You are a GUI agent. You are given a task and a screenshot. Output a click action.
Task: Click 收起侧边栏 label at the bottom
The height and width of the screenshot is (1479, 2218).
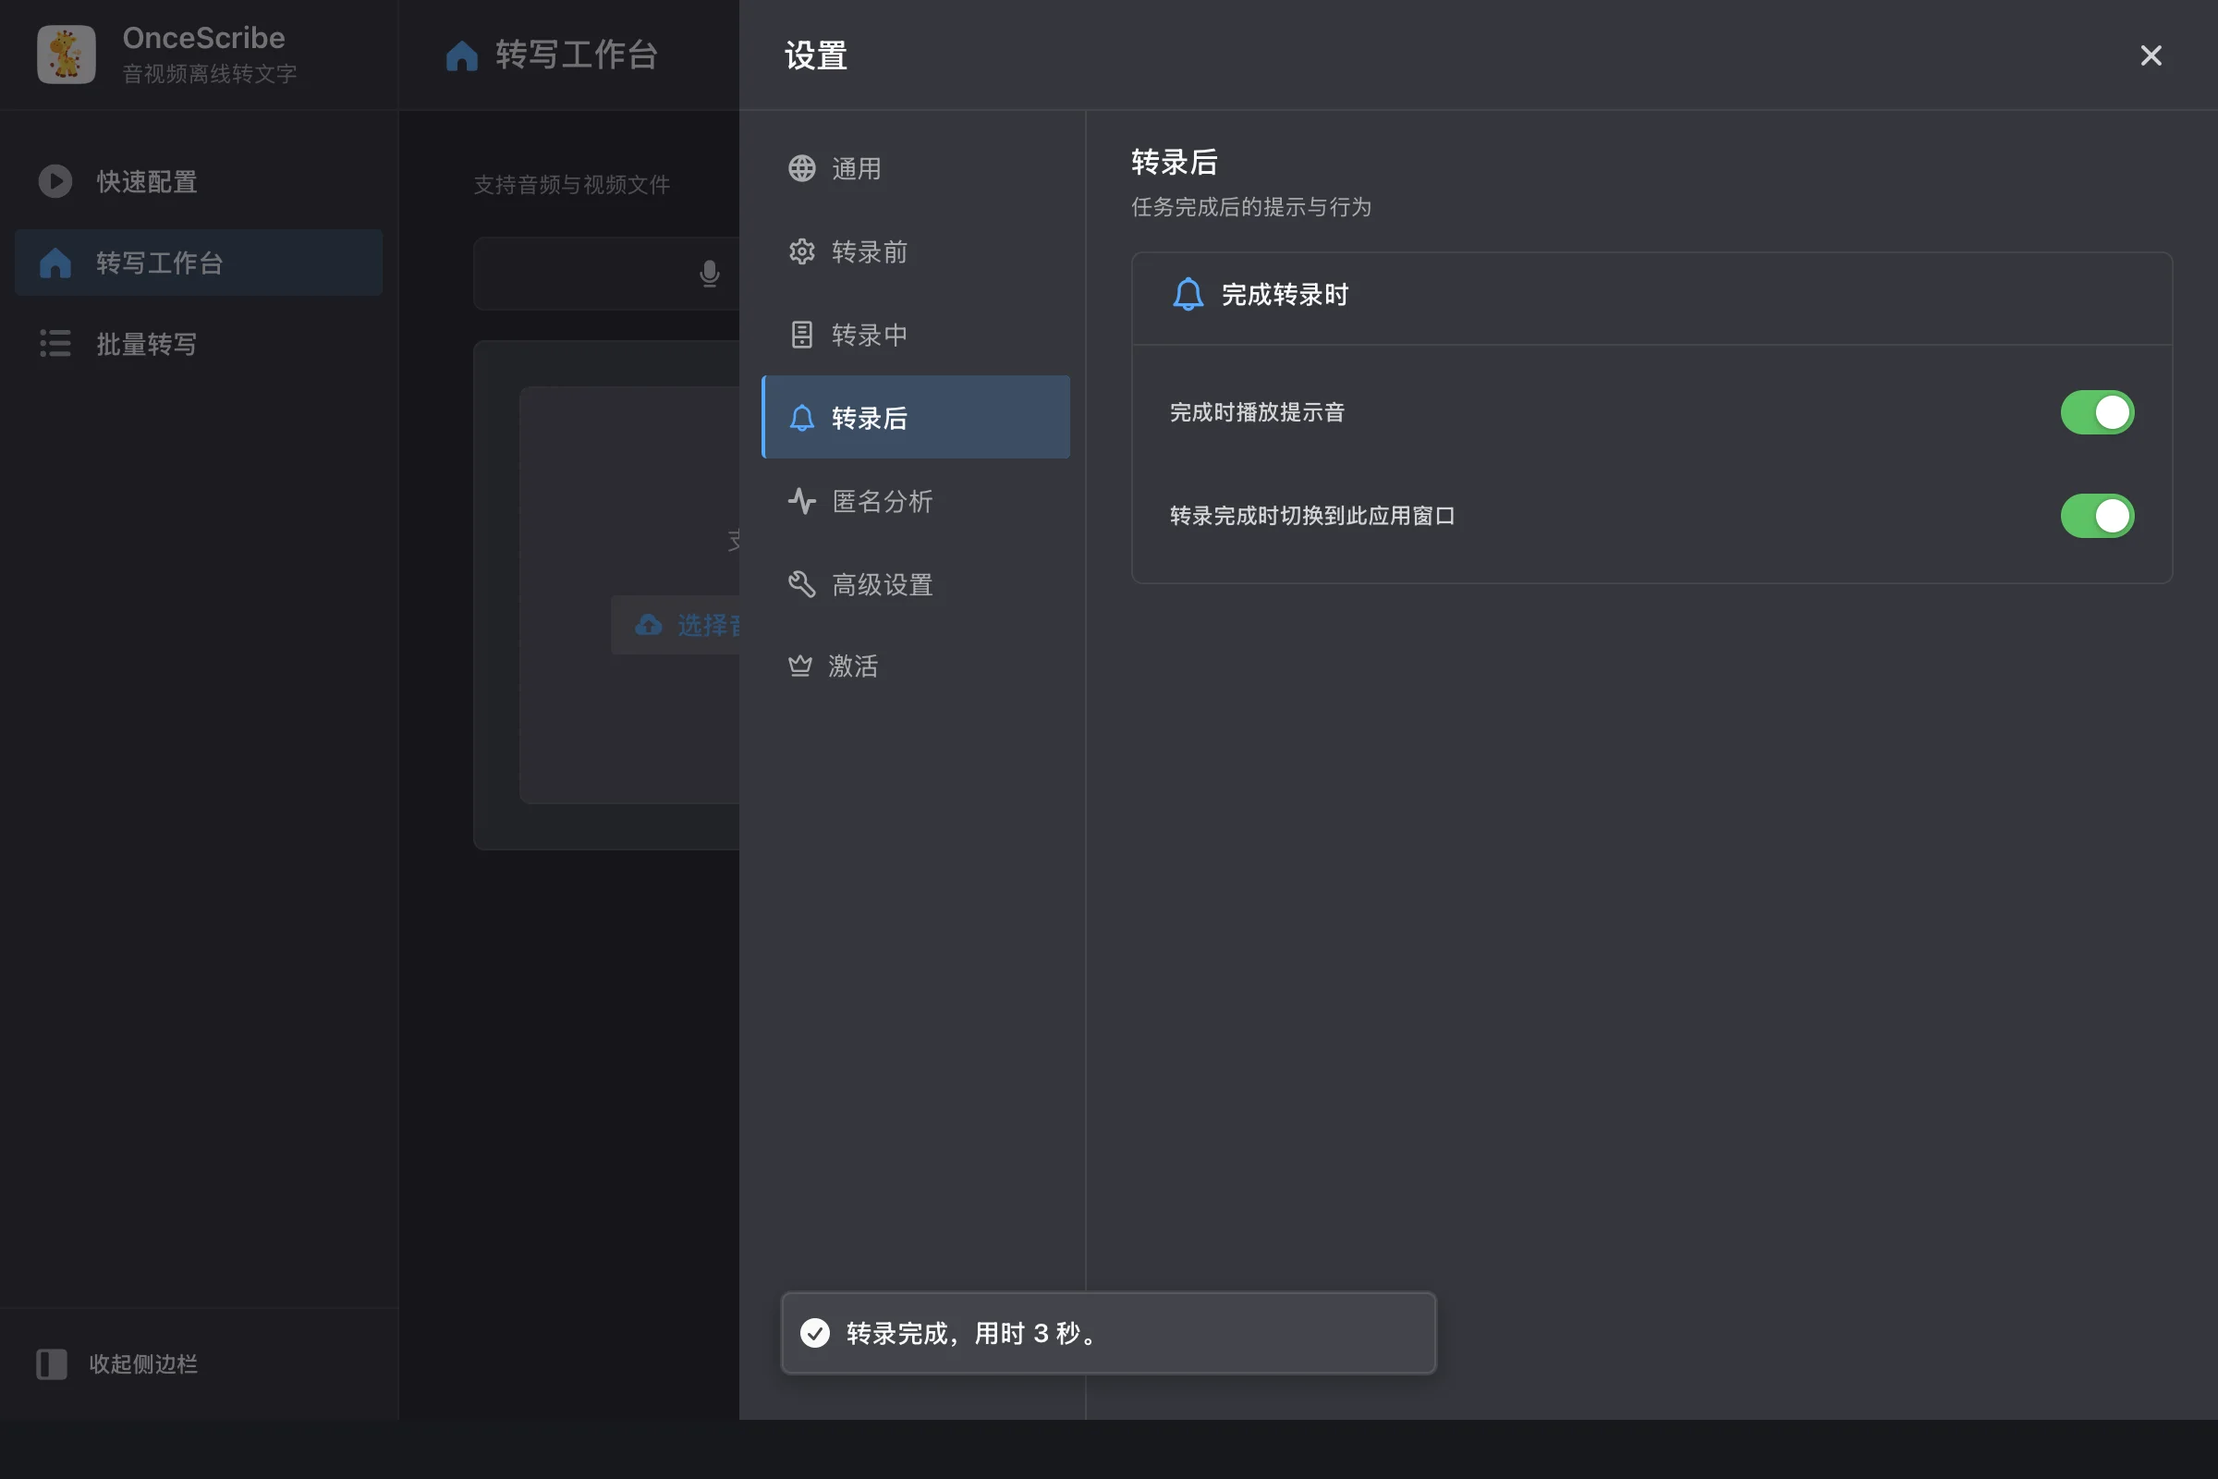pyautogui.click(x=143, y=1364)
